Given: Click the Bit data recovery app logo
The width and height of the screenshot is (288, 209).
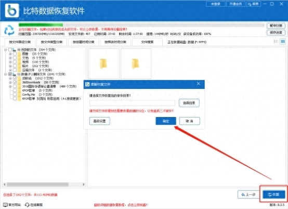Looking at the screenshot, I should click(12, 10).
